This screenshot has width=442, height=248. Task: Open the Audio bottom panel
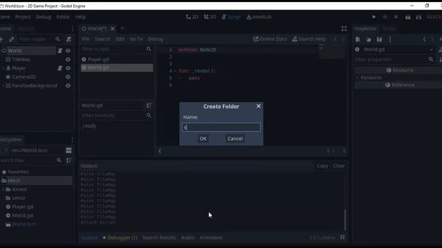(x=188, y=238)
